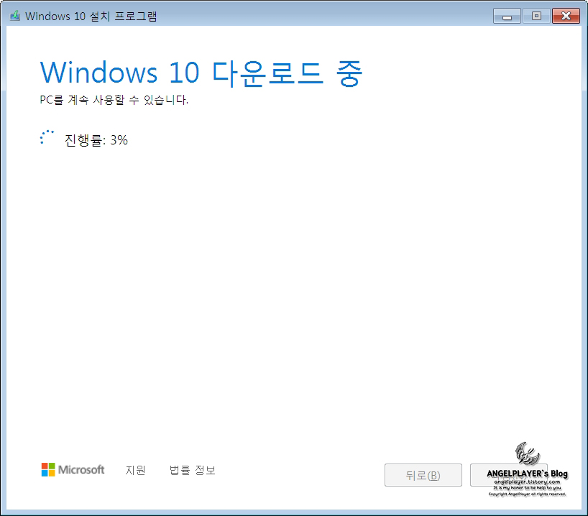Click the 뒤로(B) back button
Viewport: 588px width, 516px height.
coord(423,475)
